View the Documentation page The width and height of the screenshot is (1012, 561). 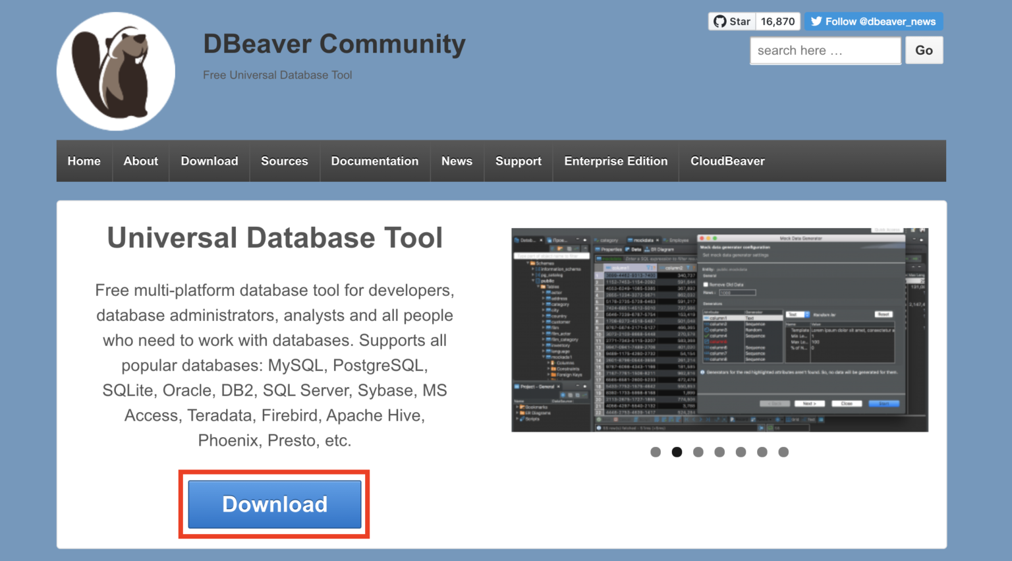[374, 161]
